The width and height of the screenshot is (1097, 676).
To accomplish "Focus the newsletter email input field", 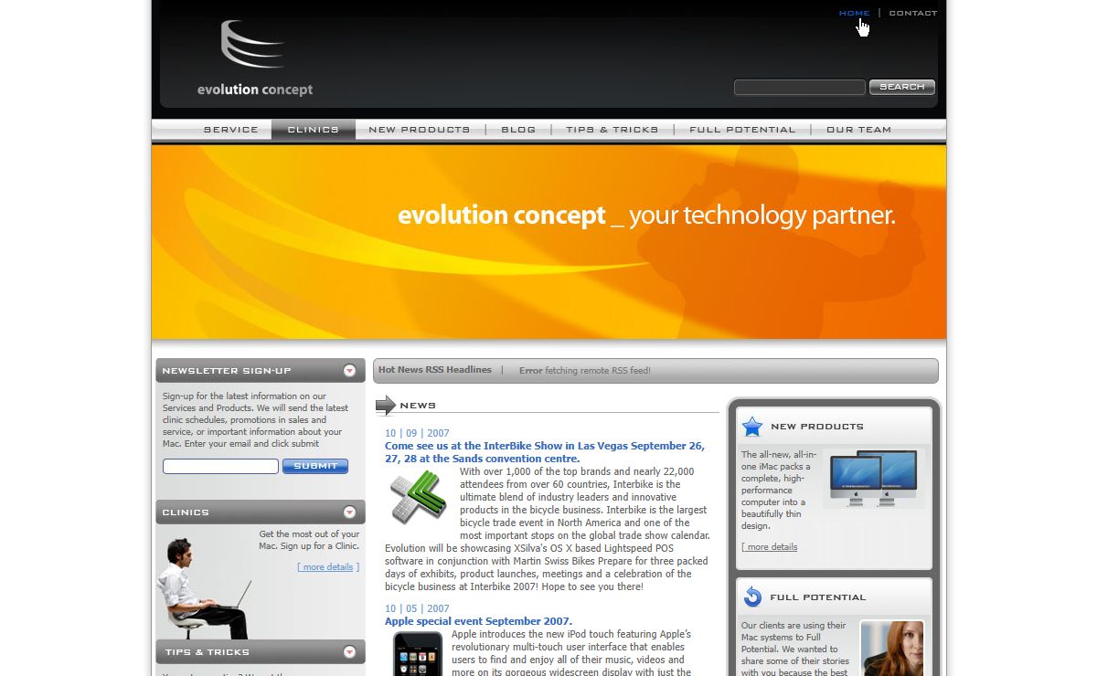I will tap(220, 466).
